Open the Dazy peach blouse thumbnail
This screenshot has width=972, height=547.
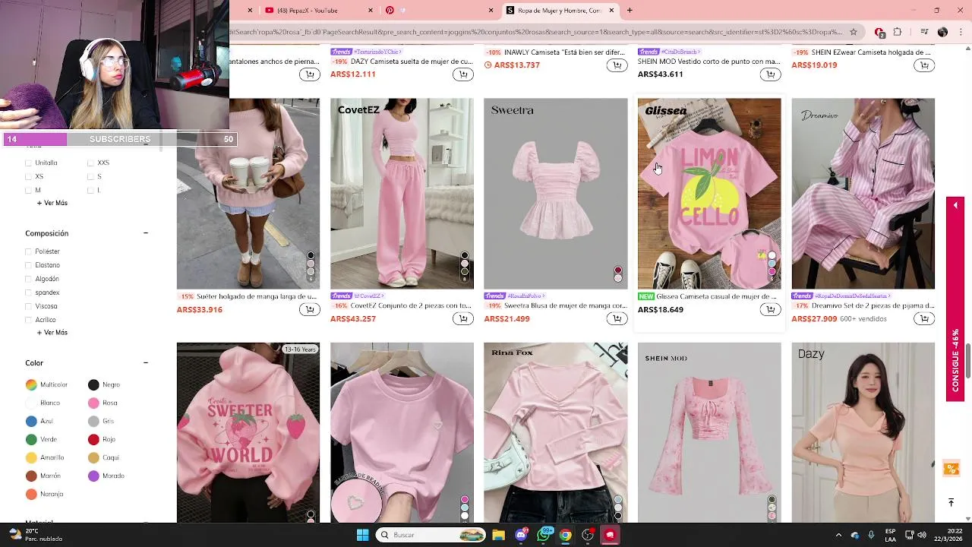[863, 432]
